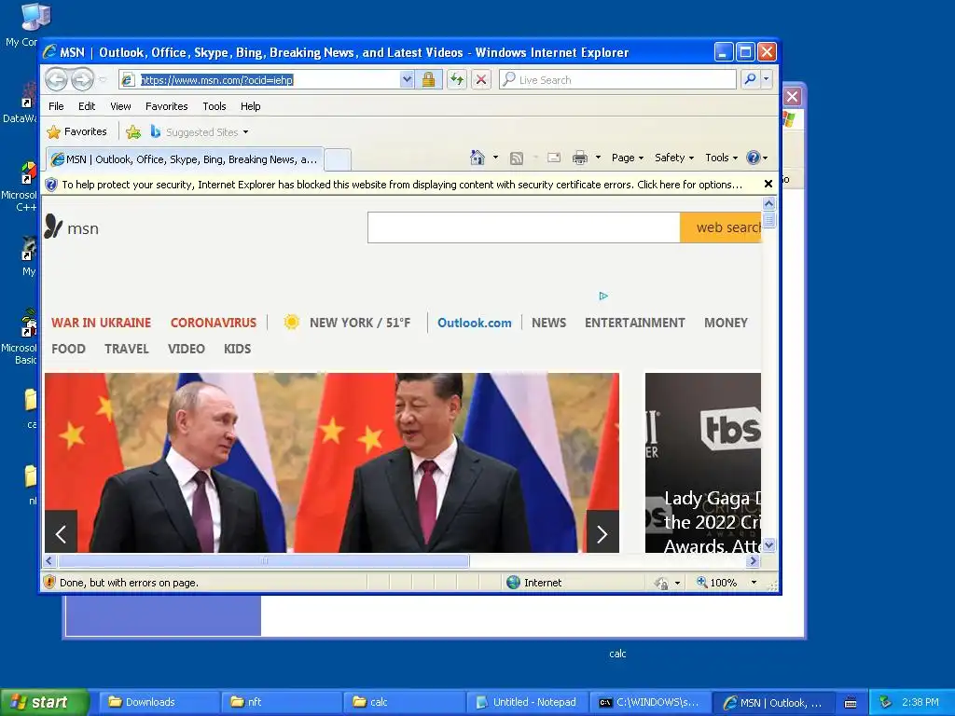The width and height of the screenshot is (955, 716).
Task: Click the vertical scrollbar down arrow
Action: click(769, 544)
